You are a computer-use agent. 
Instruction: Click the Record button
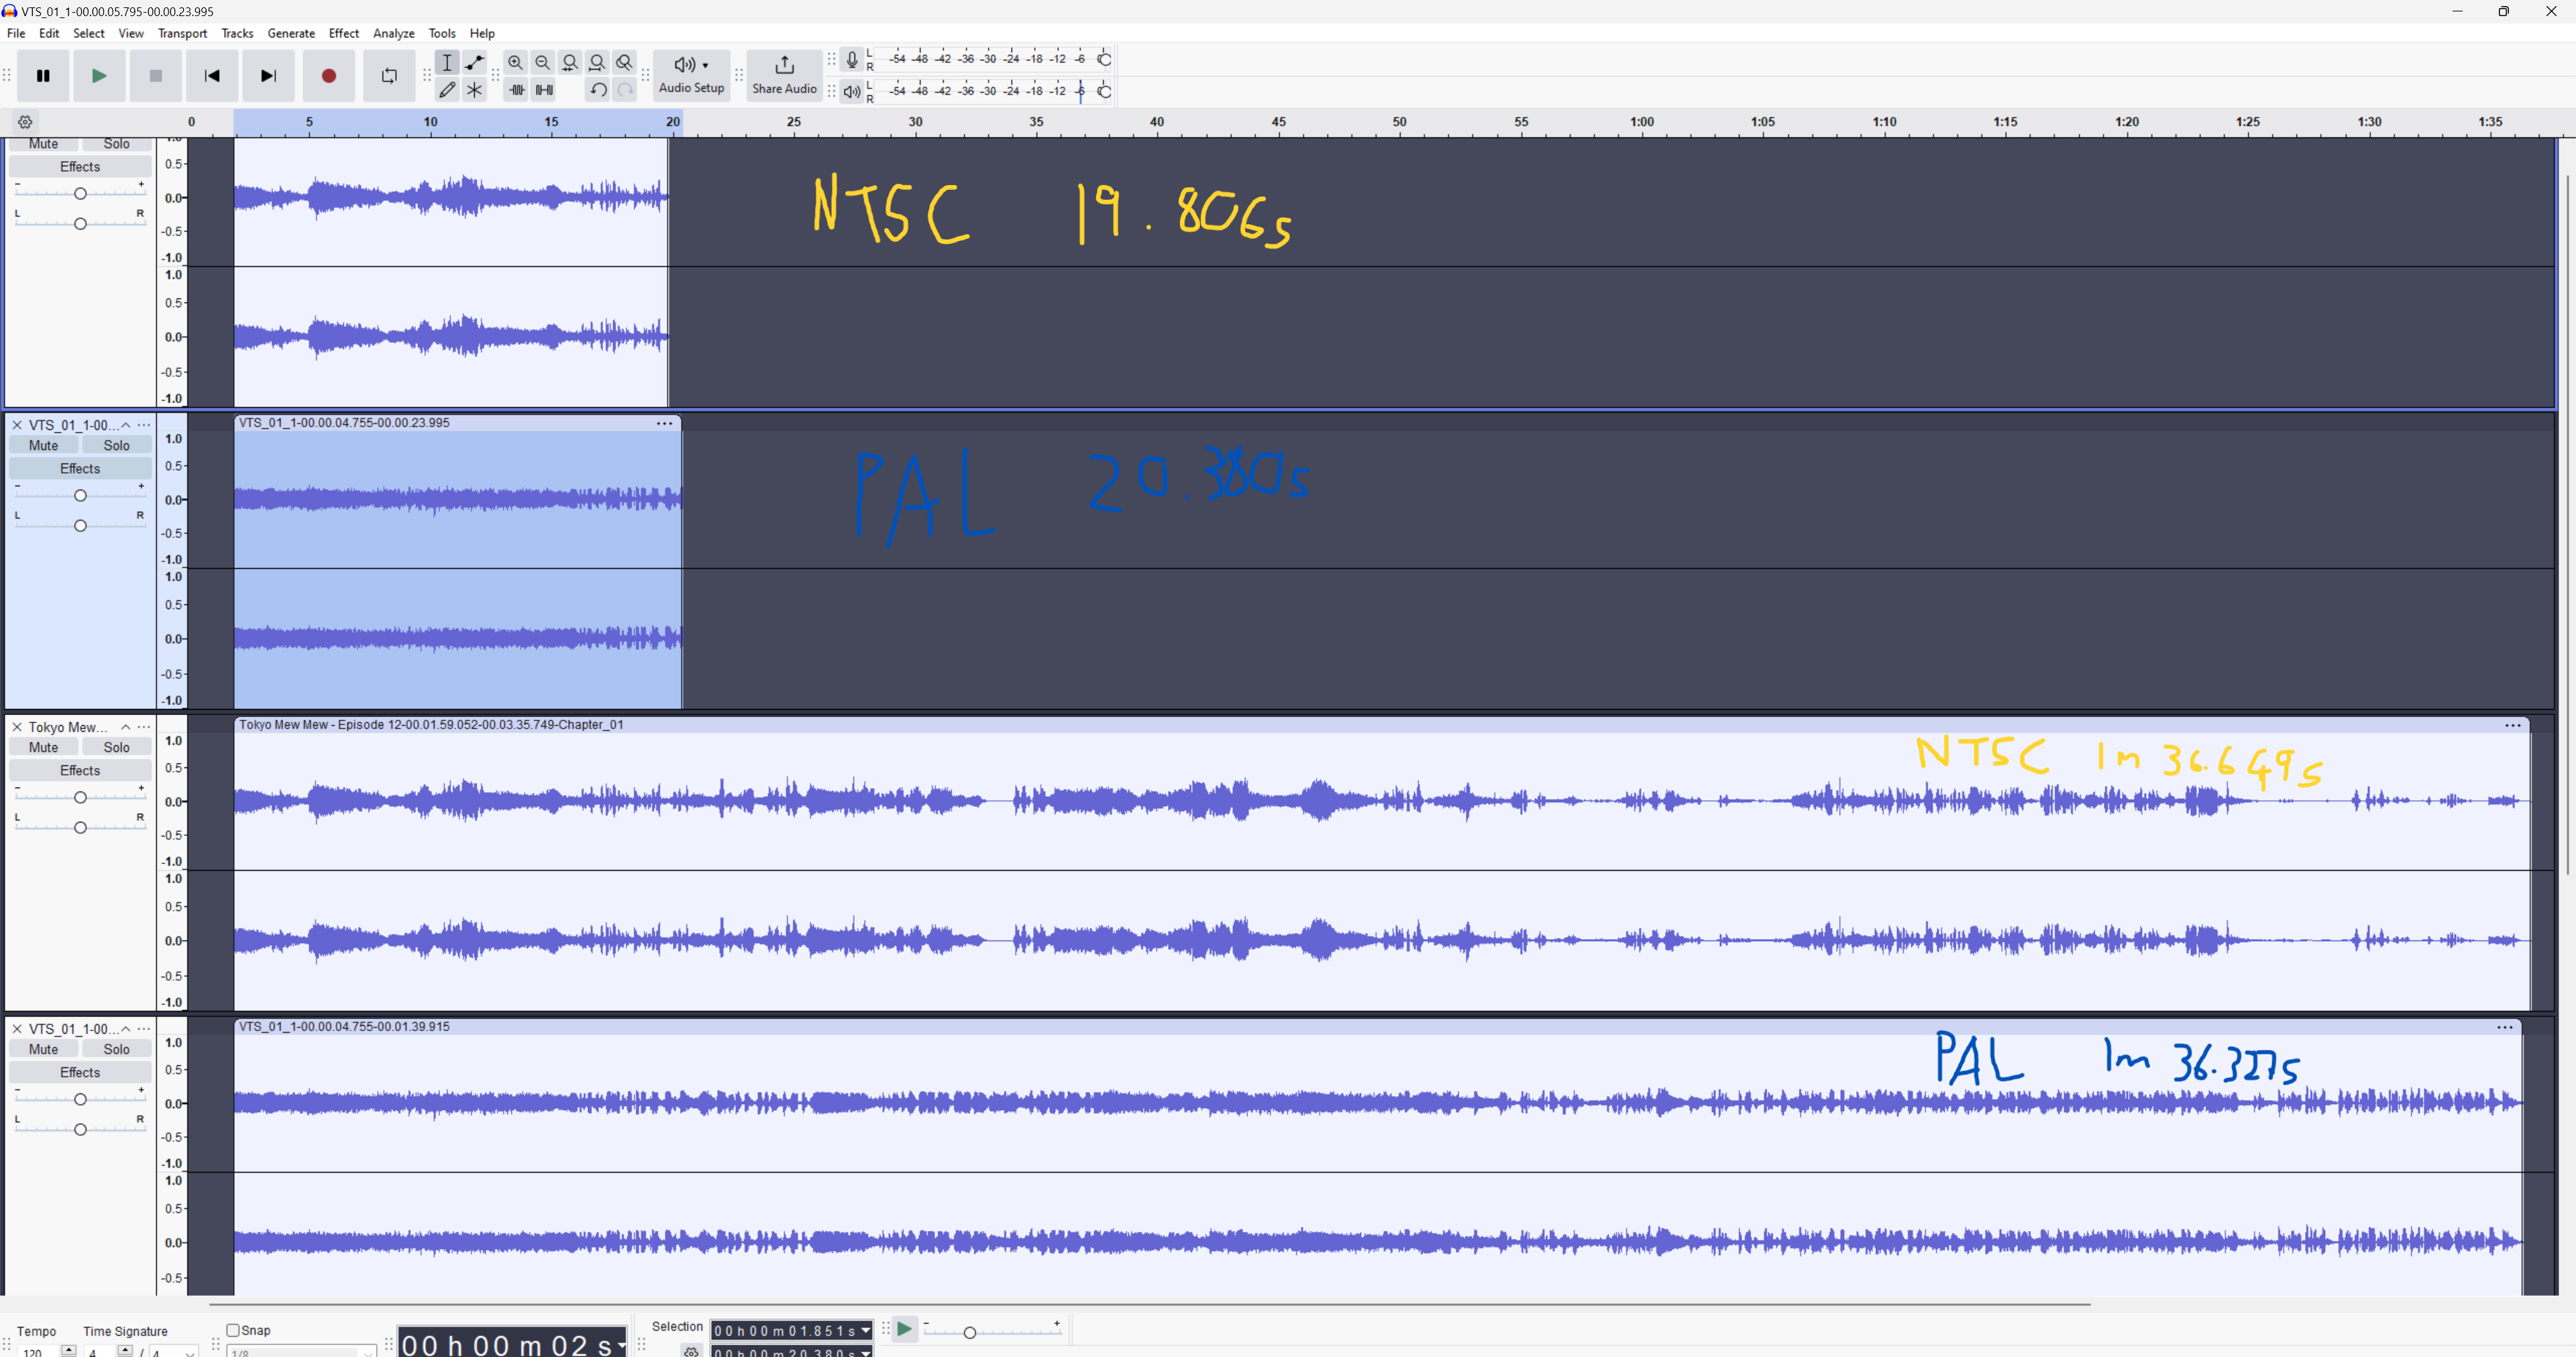coord(328,76)
